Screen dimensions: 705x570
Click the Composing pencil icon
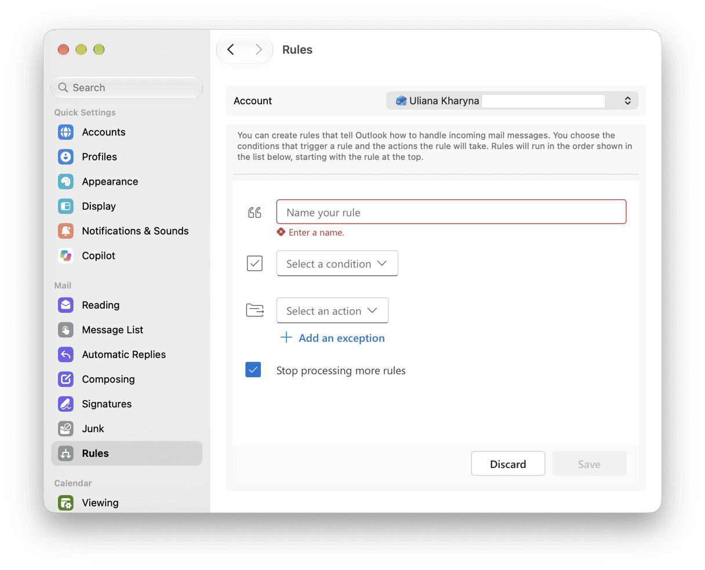[x=66, y=379]
